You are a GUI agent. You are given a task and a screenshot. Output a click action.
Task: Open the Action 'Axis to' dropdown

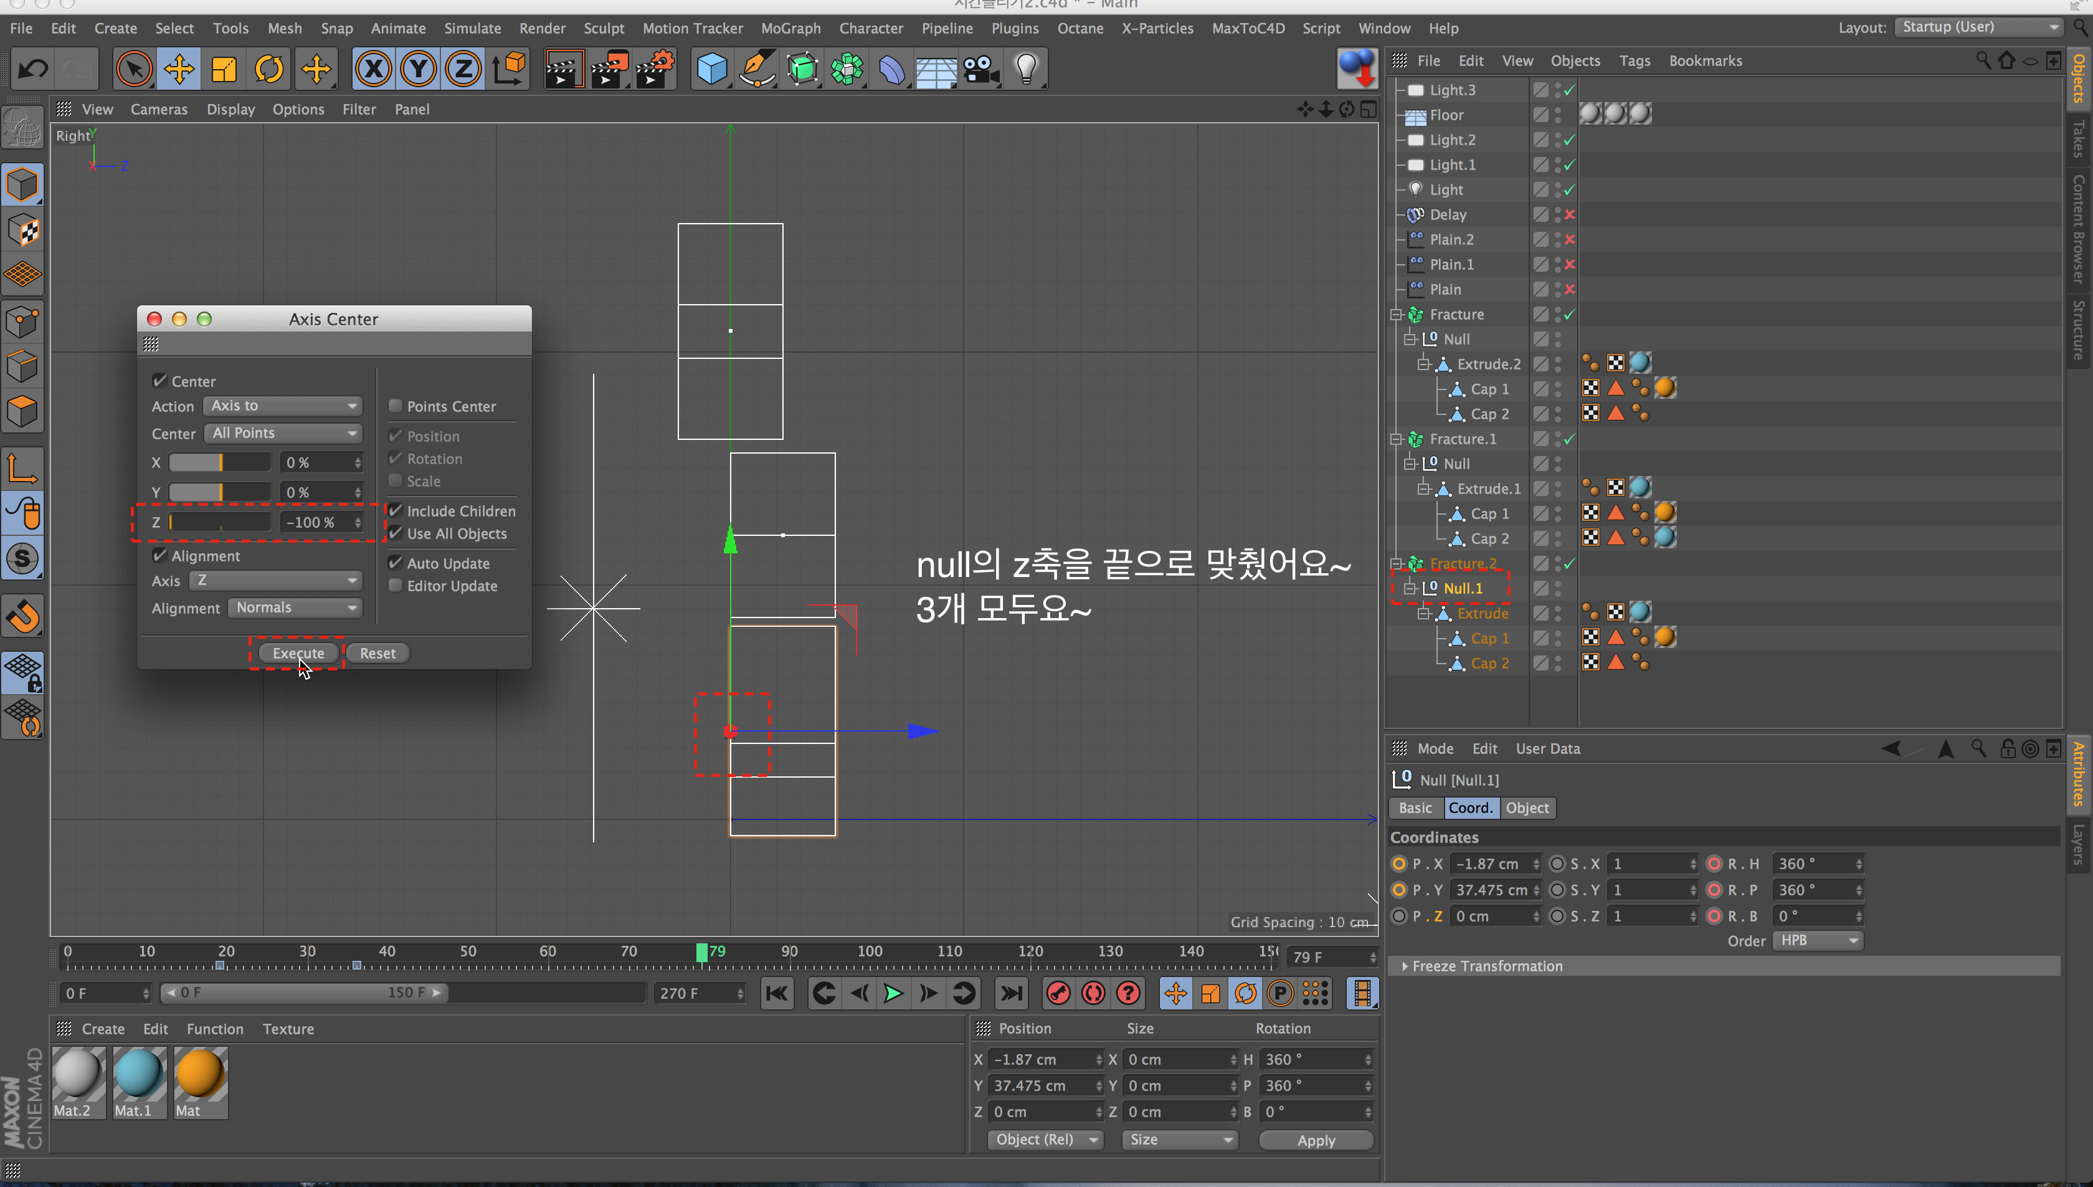[x=283, y=405]
